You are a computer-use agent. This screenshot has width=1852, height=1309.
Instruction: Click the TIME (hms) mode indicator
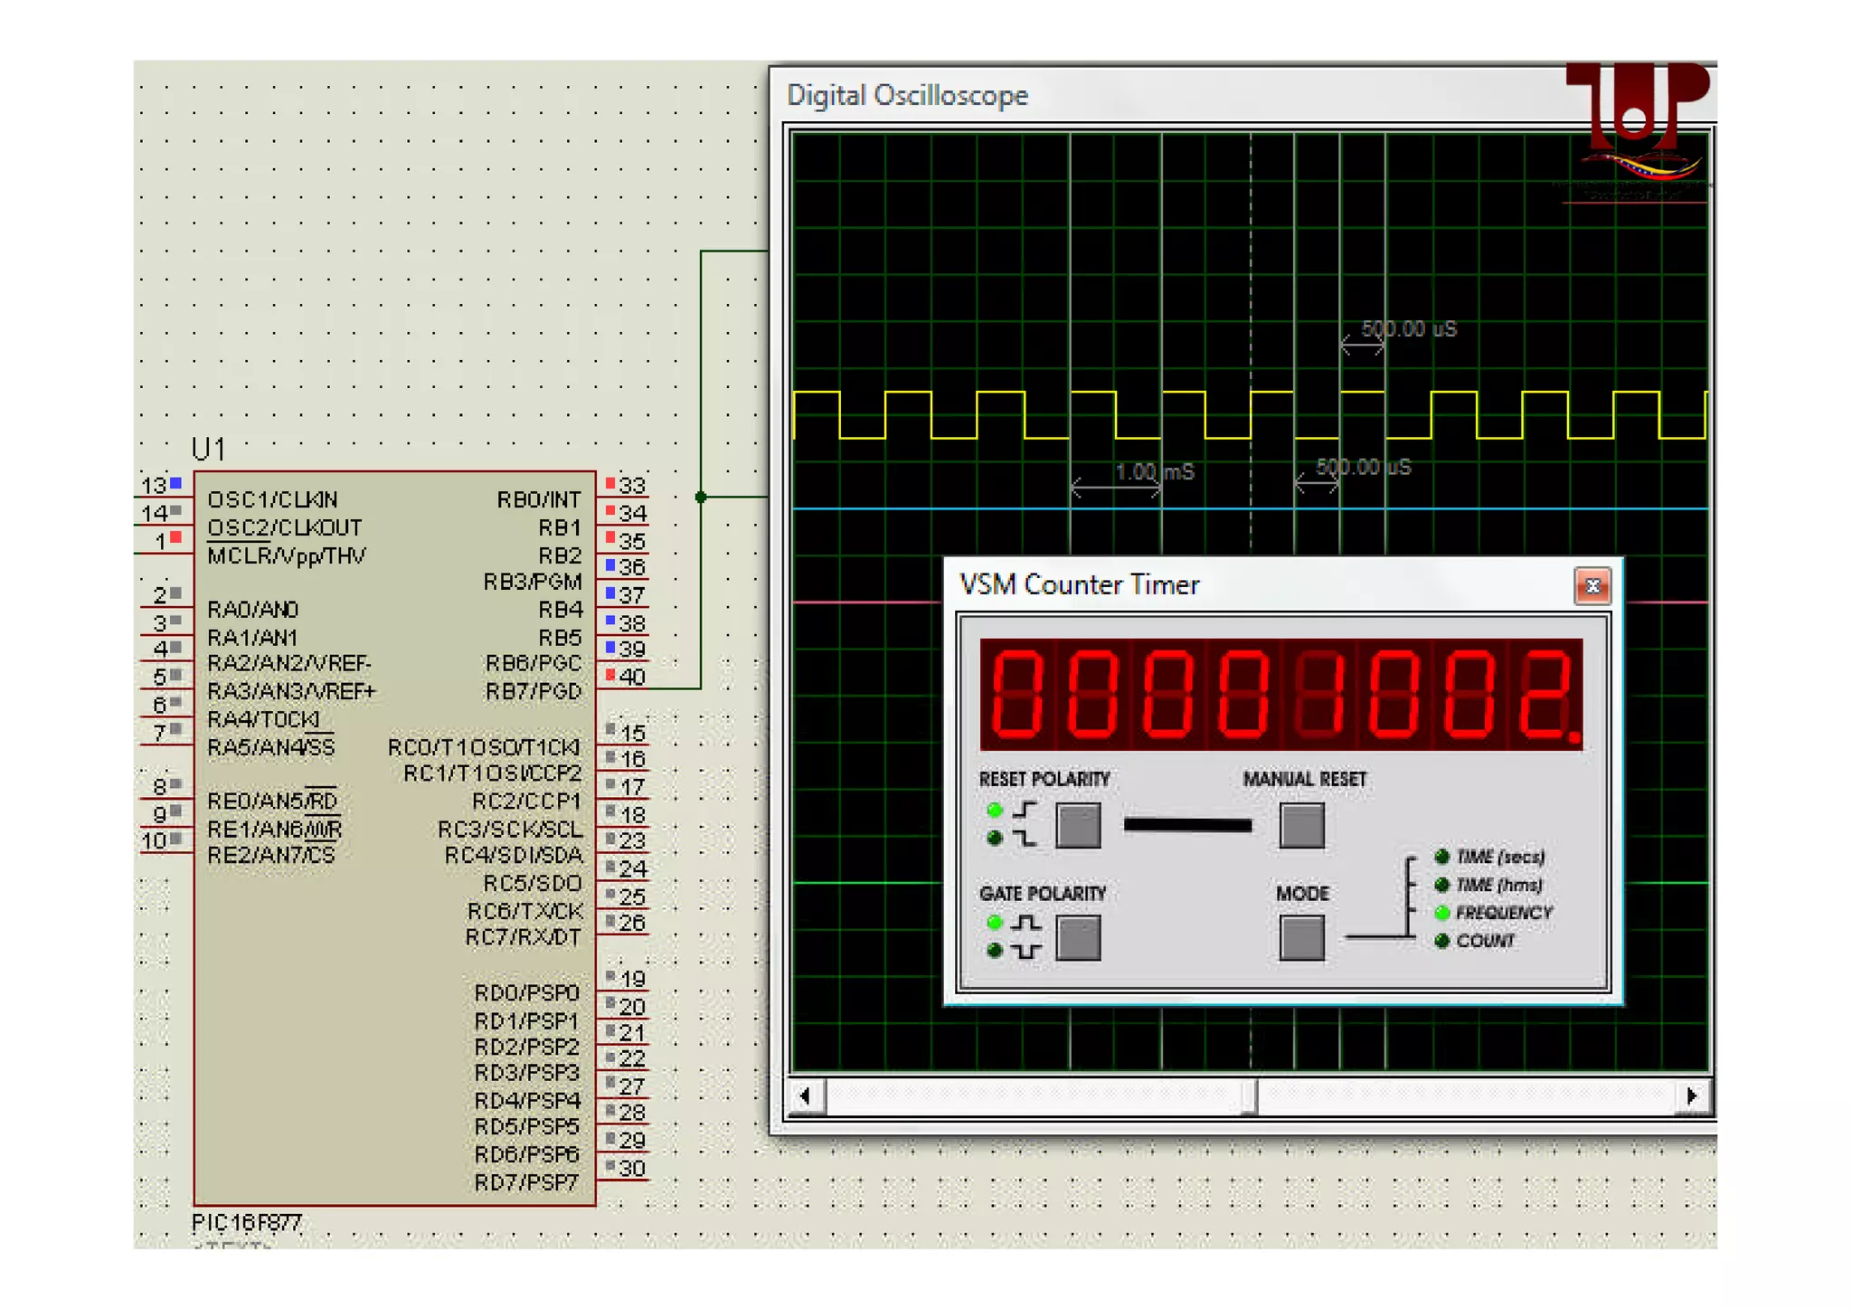coord(1441,885)
